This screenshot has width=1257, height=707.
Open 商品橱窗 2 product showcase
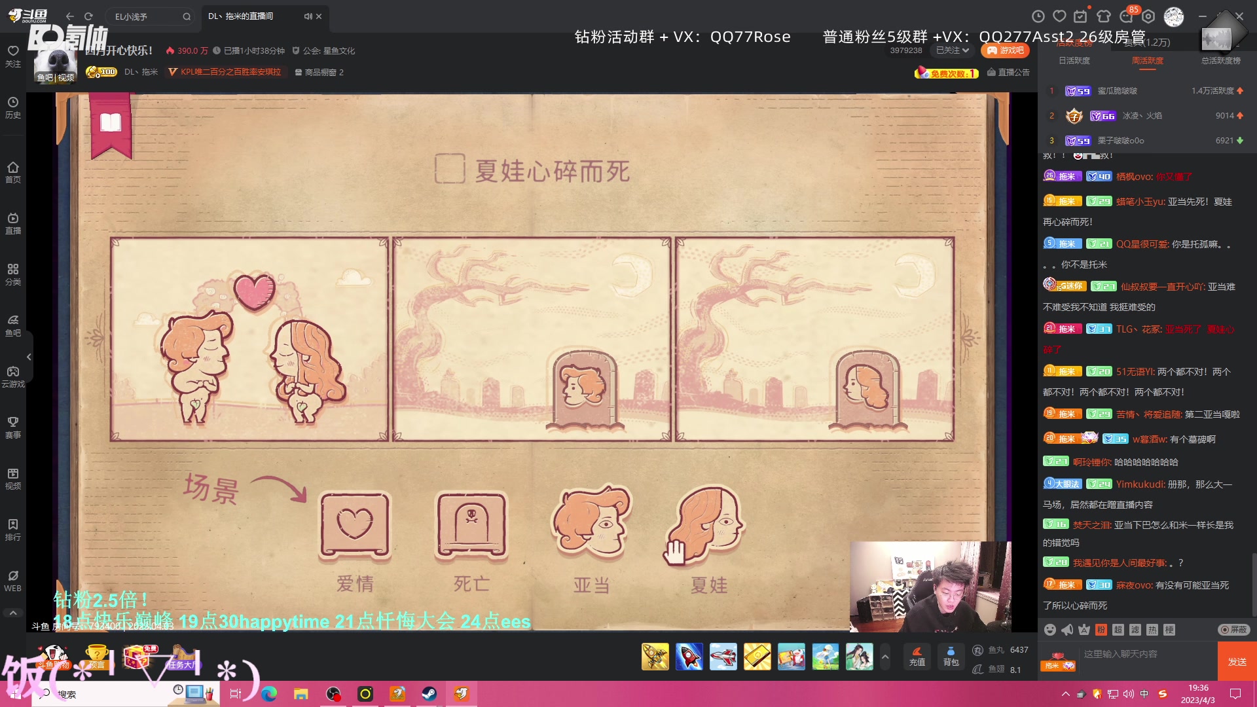coord(319,72)
